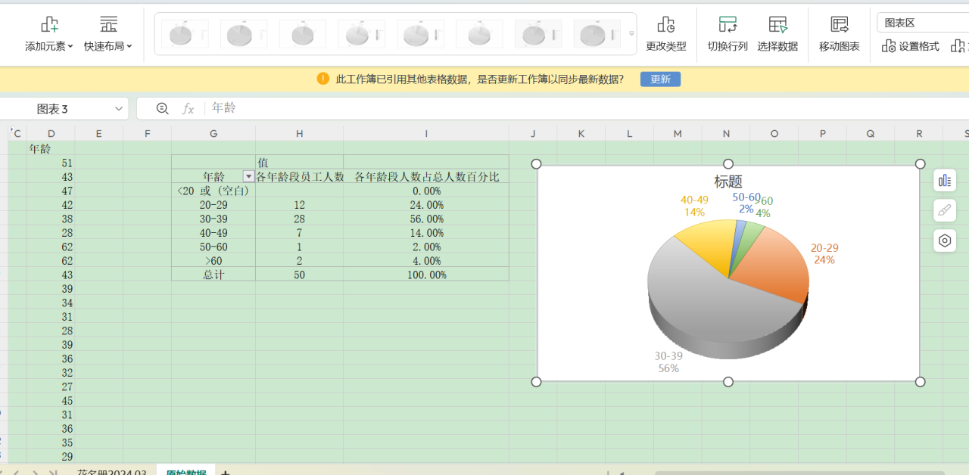The width and height of the screenshot is (969, 475).
Task: Apply the second pie chart style thumbnail
Action: coord(243,34)
